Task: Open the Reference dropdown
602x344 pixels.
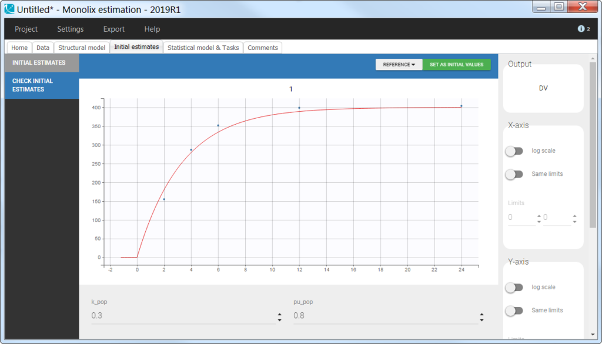Action: (399, 65)
